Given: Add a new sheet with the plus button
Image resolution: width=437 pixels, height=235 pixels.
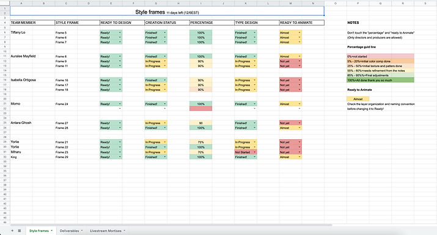Looking at the screenshot, I should pos(12,231).
